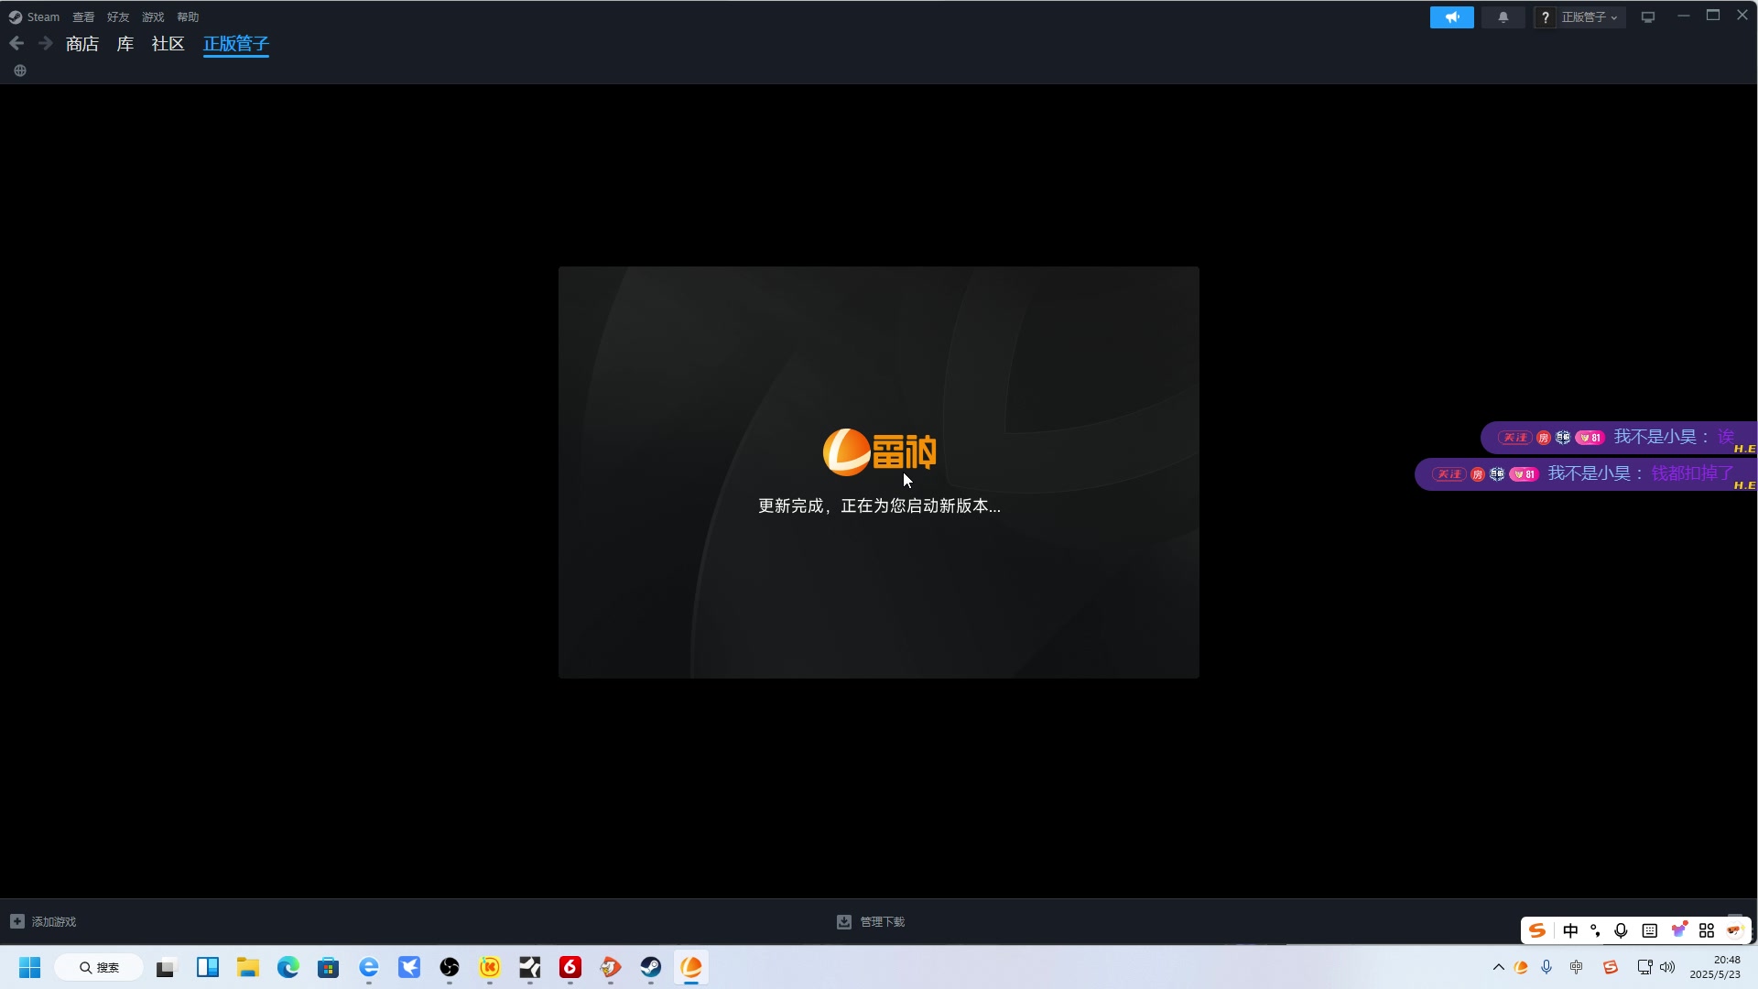Click the 雷神 logo in the splash window

(x=879, y=451)
